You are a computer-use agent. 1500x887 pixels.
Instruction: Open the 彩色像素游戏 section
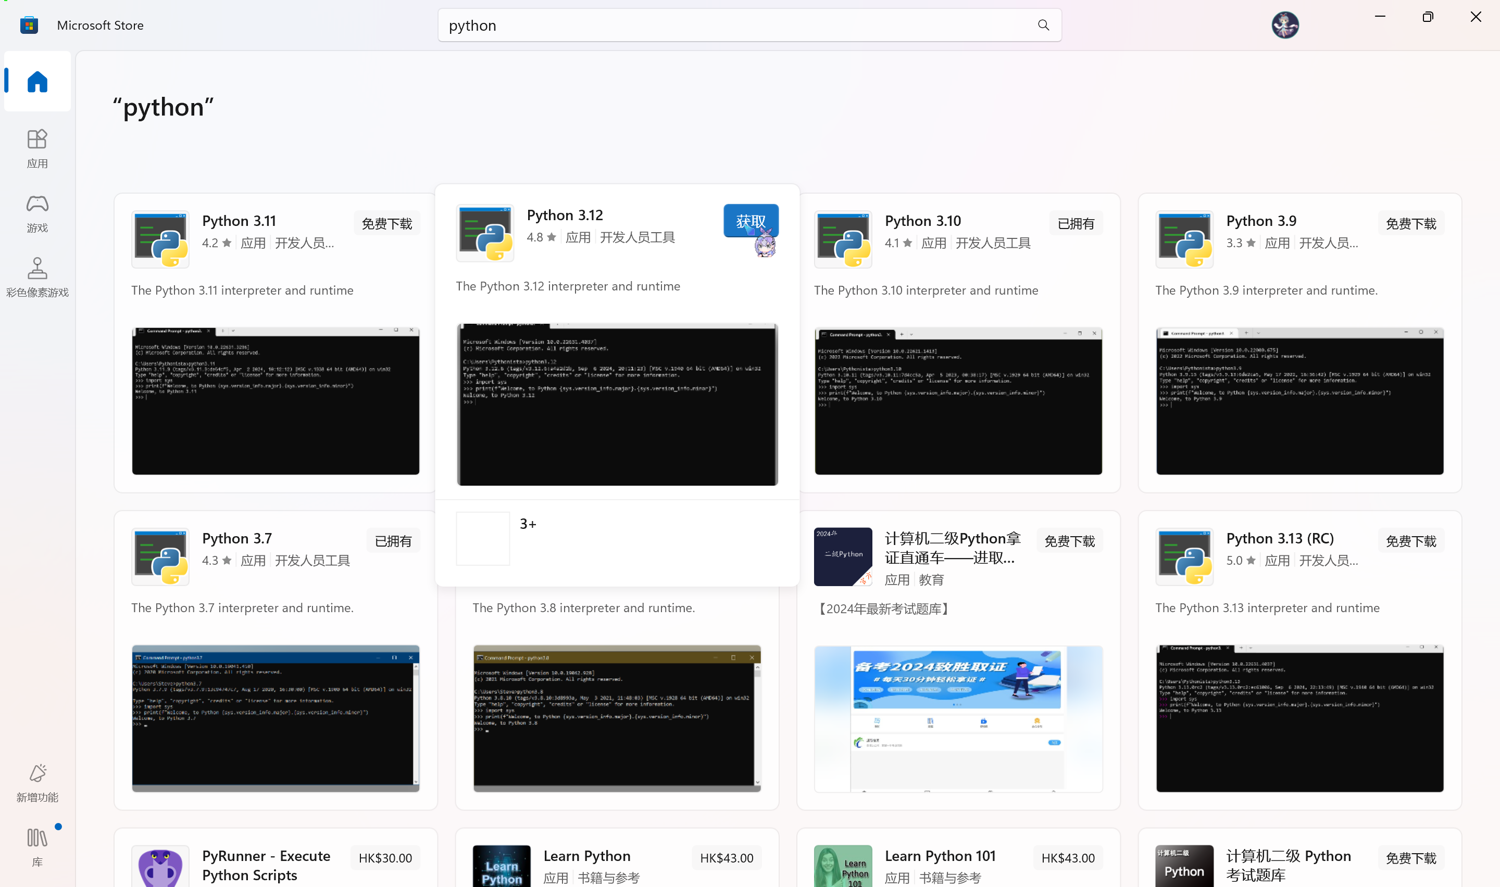[x=37, y=276]
